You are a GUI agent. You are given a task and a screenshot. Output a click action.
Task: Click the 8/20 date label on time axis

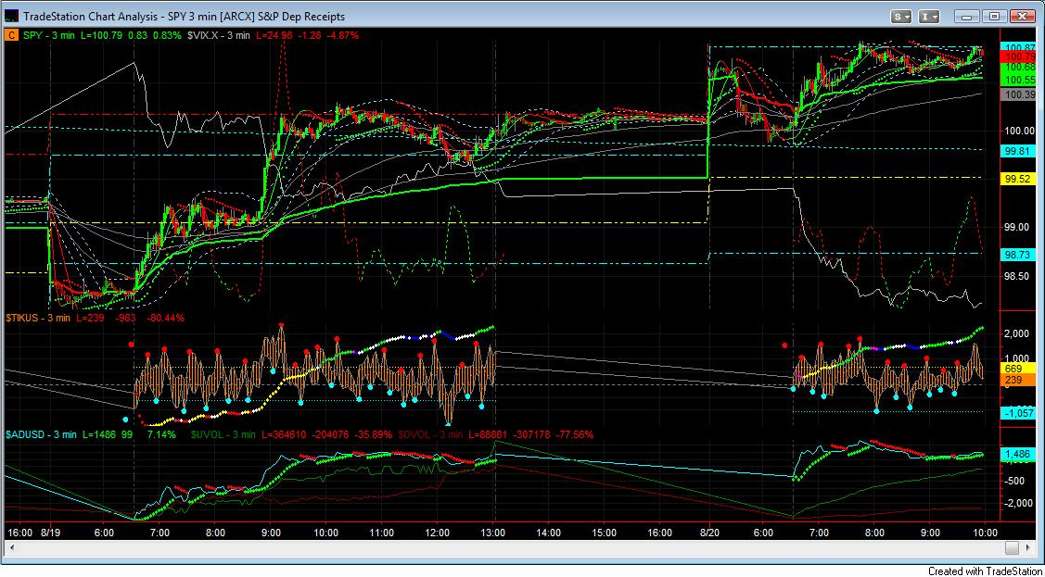coord(709,532)
